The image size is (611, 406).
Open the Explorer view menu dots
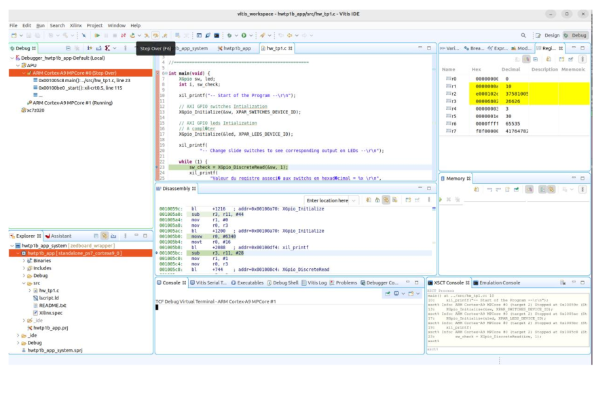point(125,236)
